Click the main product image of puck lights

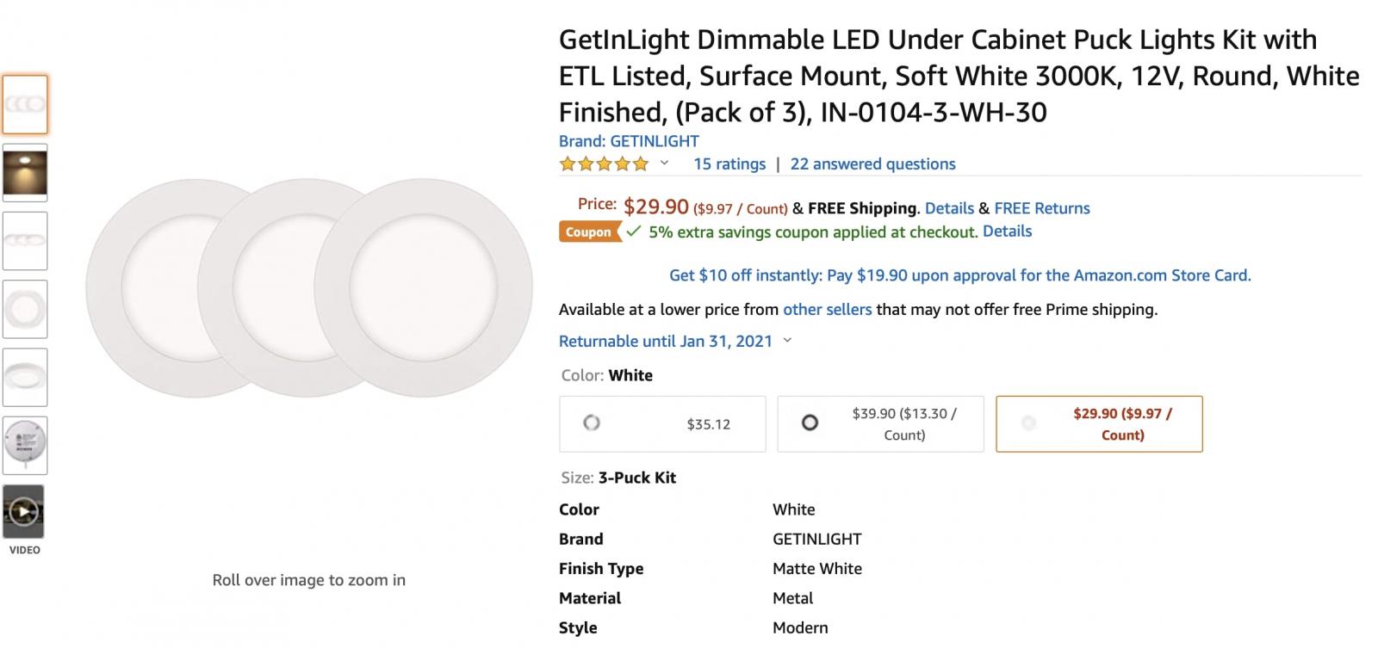(308, 287)
